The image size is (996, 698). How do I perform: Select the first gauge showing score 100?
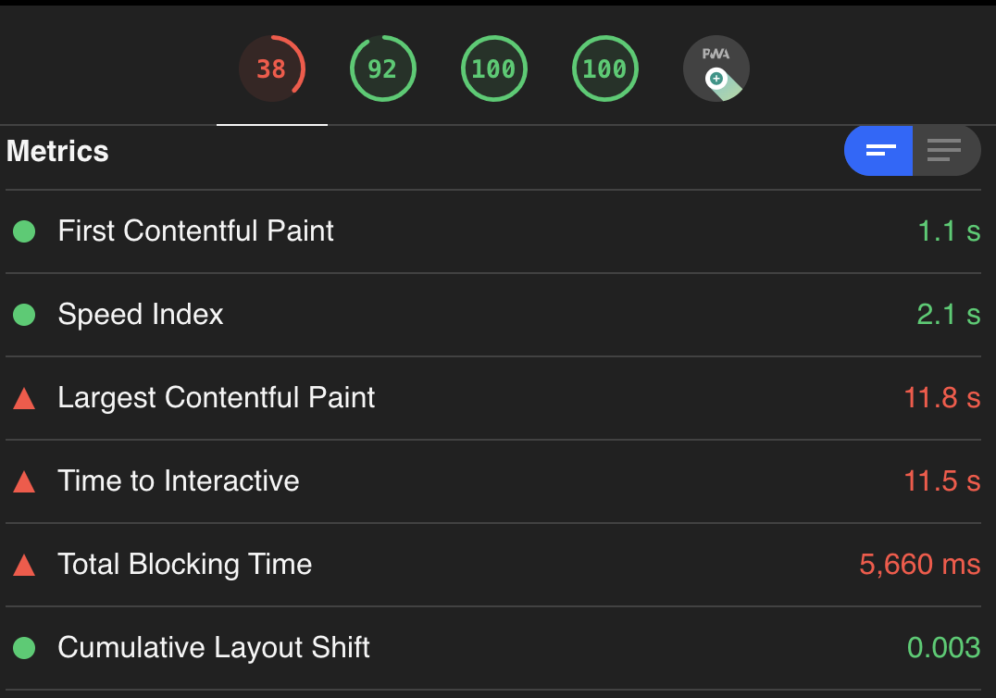[x=494, y=69]
